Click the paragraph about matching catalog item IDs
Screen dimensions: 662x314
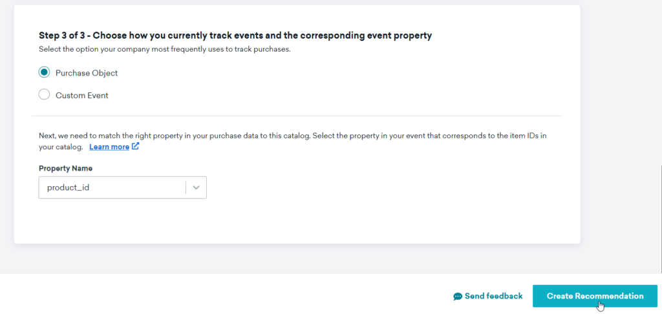coord(295,141)
